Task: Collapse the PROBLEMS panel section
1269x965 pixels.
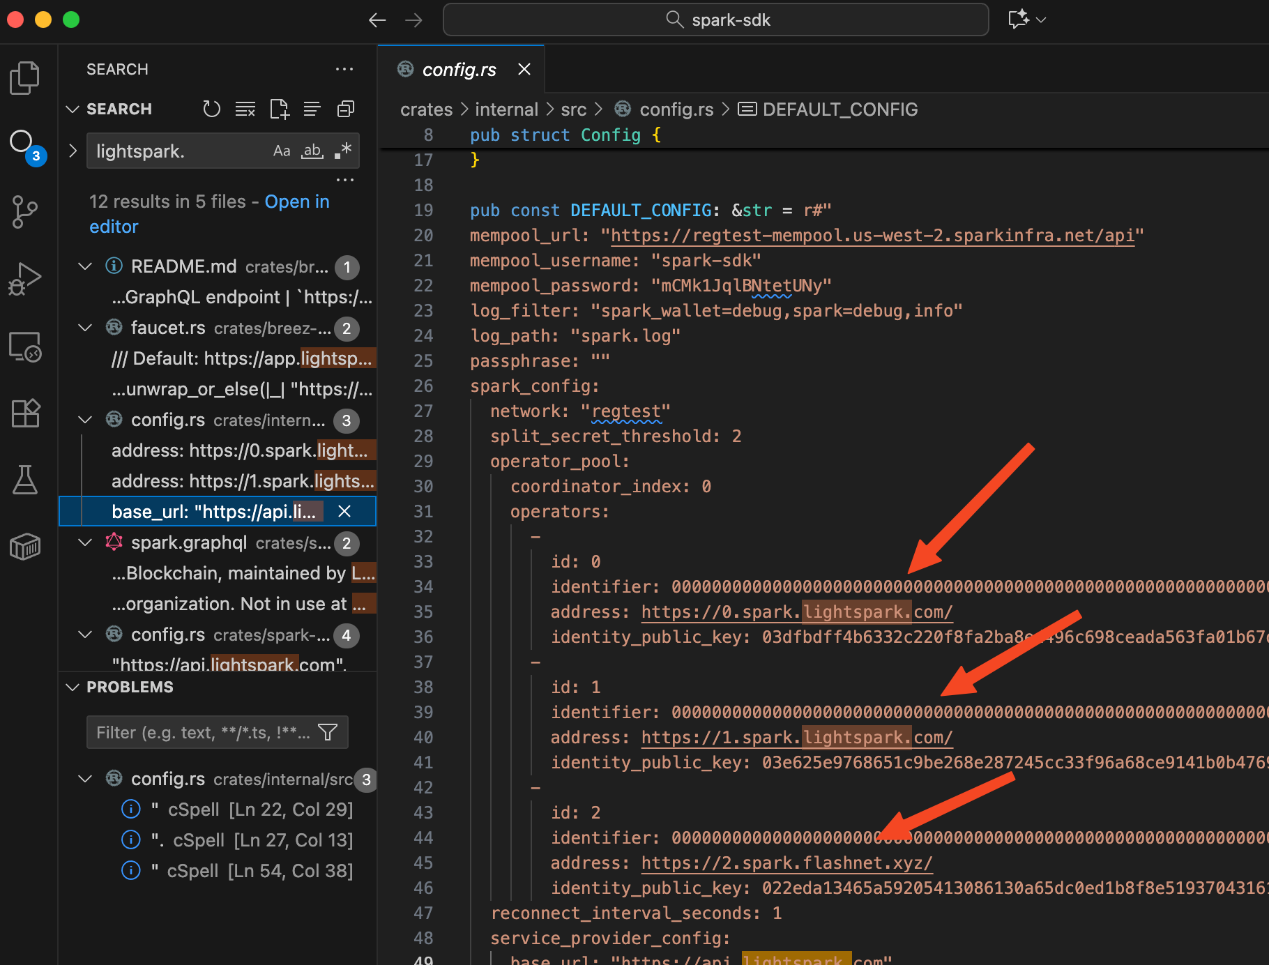Action: coord(73,687)
